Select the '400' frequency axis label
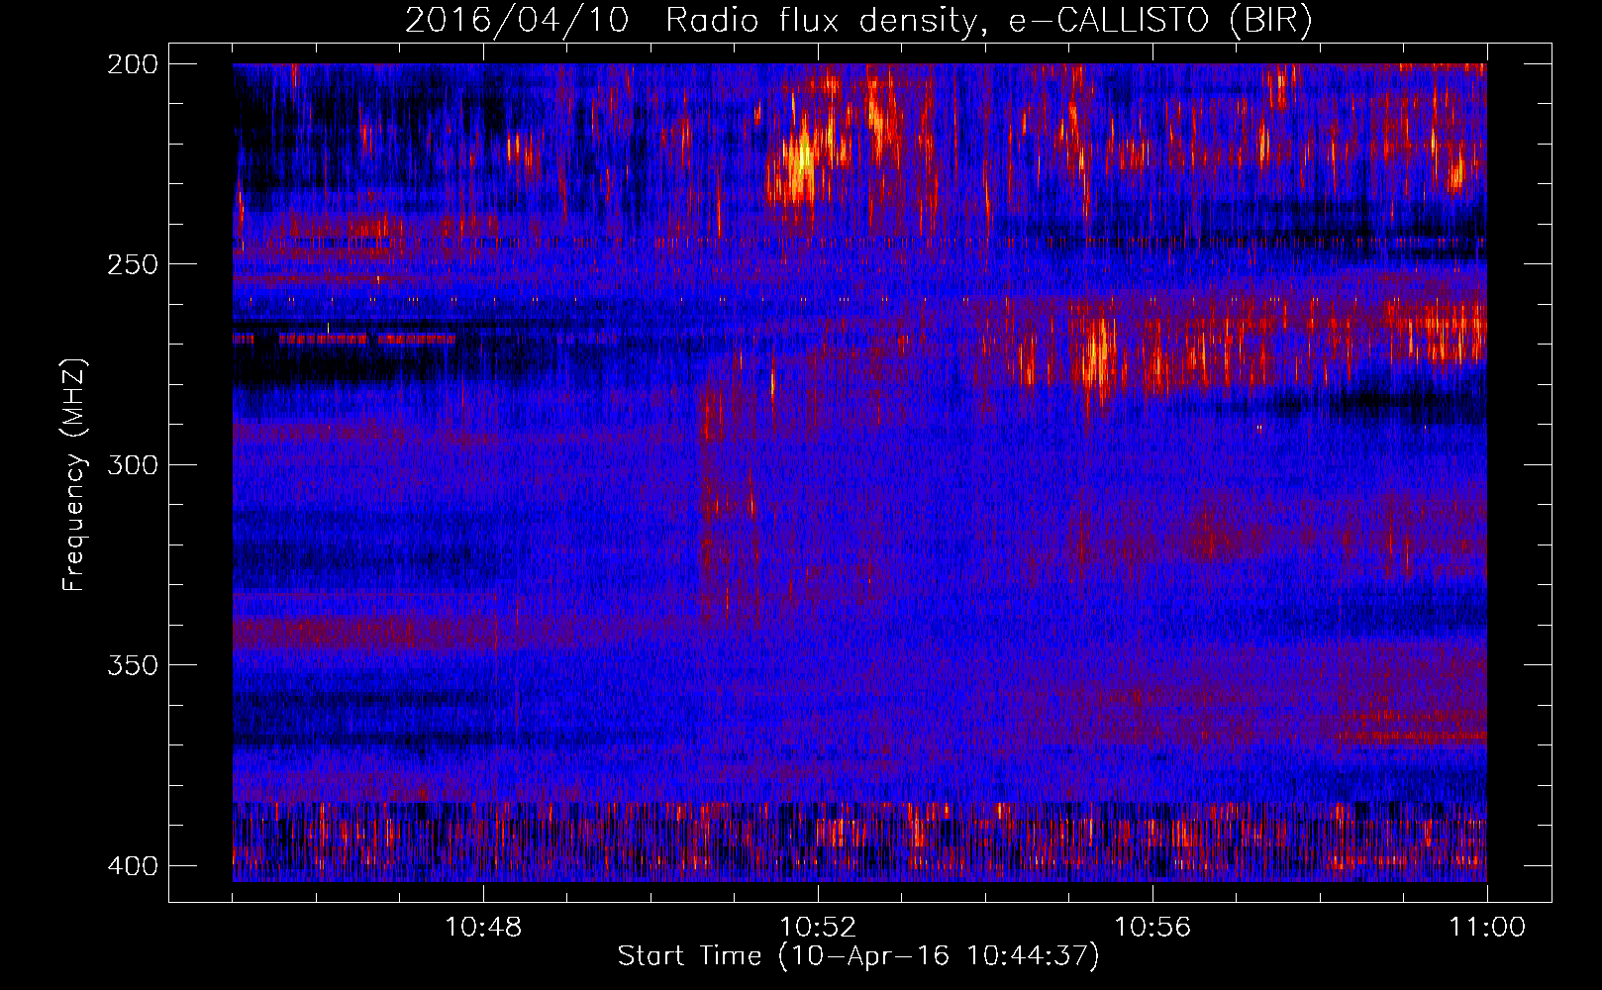Image resolution: width=1602 pixels, height=990 pixels. coord(132,865)
